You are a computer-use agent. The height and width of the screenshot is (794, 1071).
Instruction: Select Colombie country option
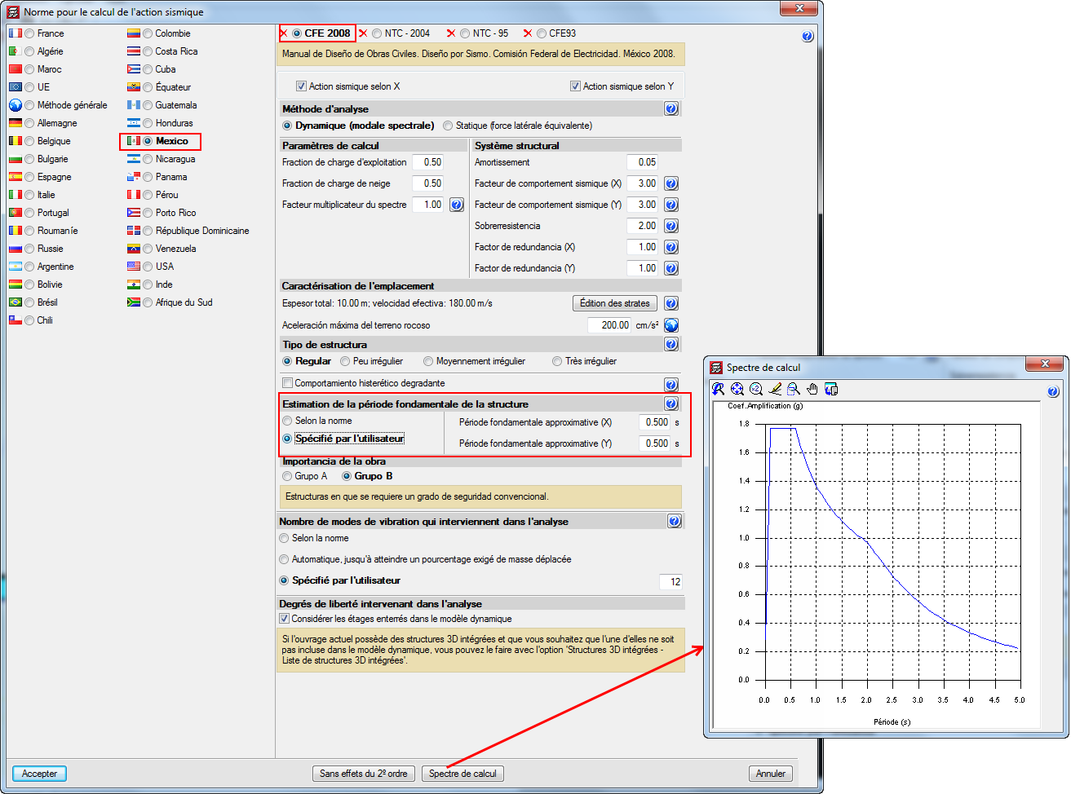(148, 33)
